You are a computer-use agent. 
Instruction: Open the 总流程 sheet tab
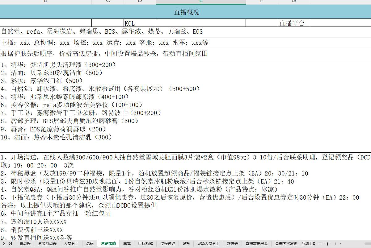(x=25, y=244)
